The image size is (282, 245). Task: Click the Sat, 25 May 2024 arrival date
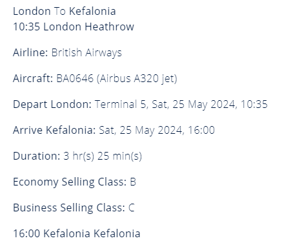tap(141, 130)
